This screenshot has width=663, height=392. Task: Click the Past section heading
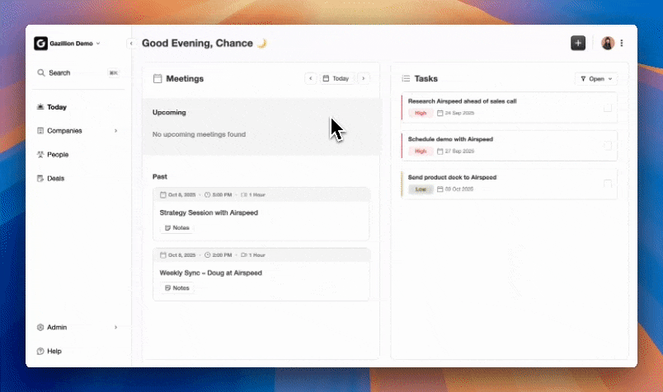pyautogui.click(x=160, y=176)
